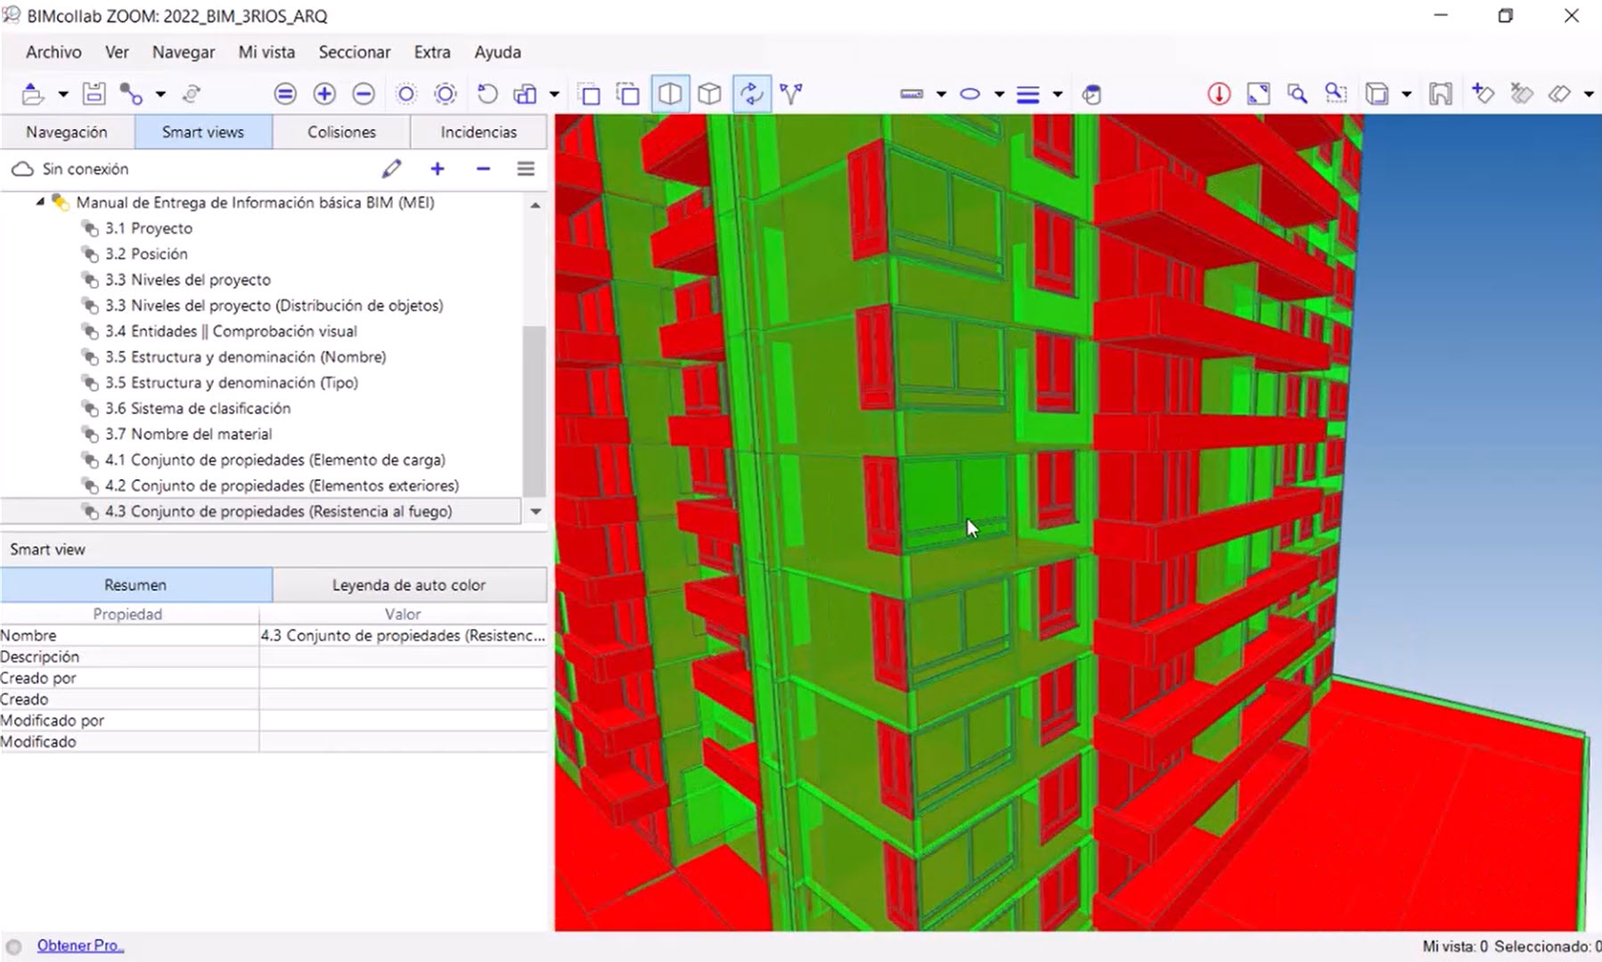Viewport: 1602px width, 962px height.
Task: Click the pencil edit smart view icon
Action: point(391,168)
